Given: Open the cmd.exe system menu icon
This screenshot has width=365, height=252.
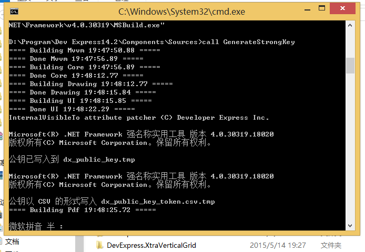Looking at the screenshot, I should [x=14, y=12].
